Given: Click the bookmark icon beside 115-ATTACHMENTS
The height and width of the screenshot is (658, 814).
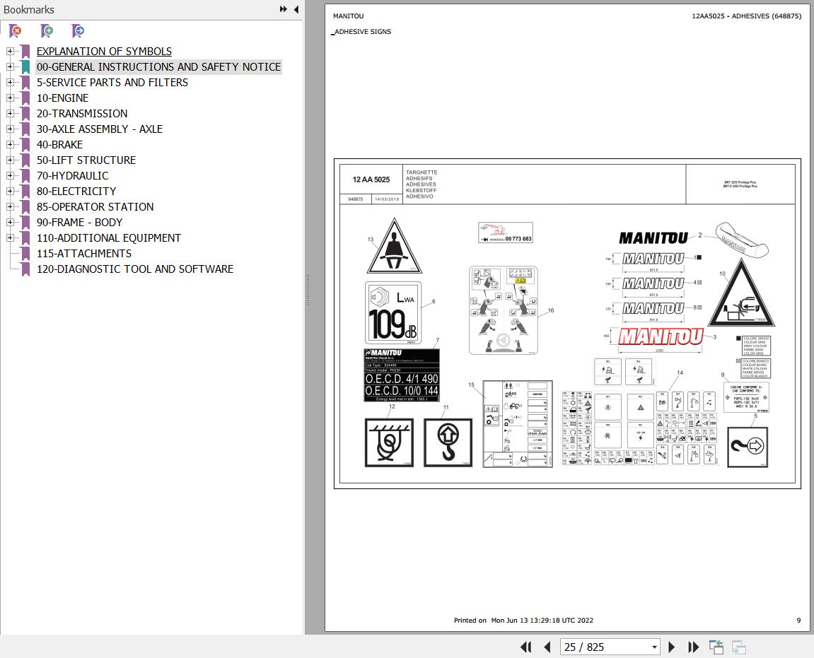Looking at the screenshot, I should coord(25,254).
